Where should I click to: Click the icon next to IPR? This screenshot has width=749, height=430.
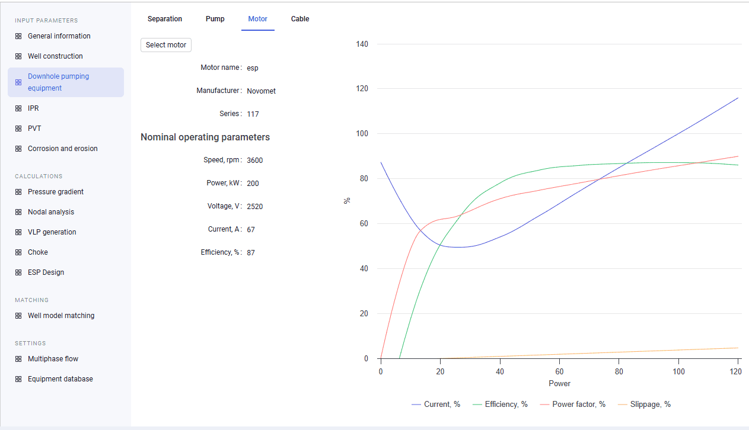tap(18, 108)
